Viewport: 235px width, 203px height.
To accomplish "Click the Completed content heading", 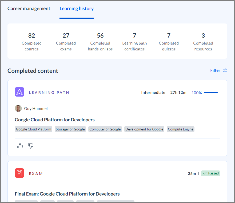I will (33, 71).
